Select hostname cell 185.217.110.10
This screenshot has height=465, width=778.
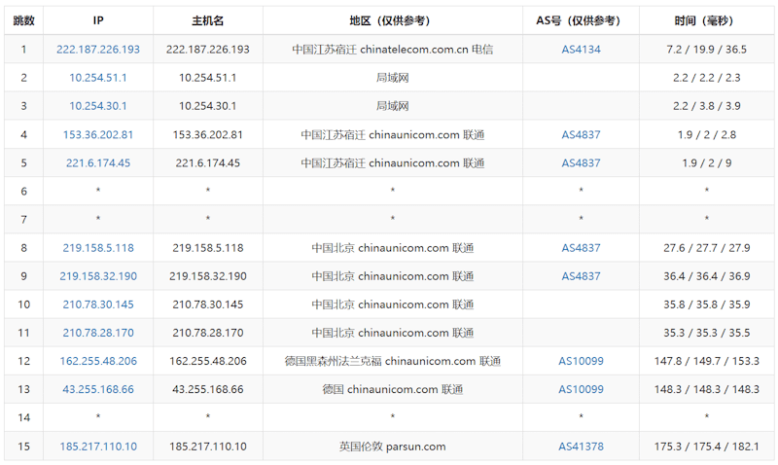[x=208, y=447]
